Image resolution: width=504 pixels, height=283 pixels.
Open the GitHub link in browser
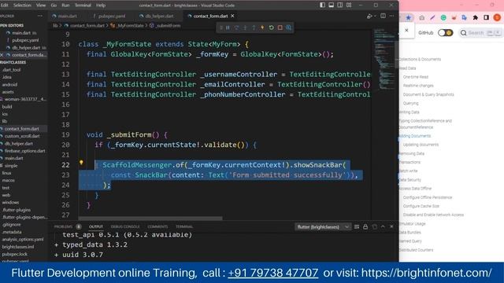pyautogui.click(x=425, y=33)
